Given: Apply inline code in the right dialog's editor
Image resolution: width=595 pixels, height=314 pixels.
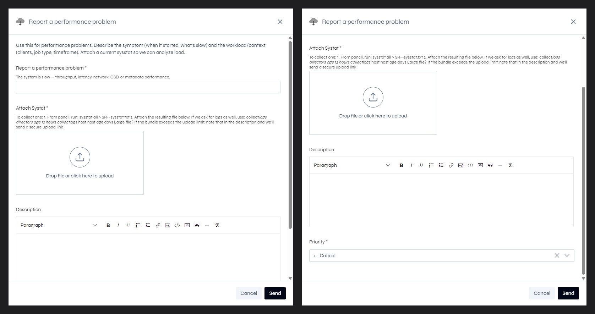Looking at the screenshot, I should coord(470,165).
